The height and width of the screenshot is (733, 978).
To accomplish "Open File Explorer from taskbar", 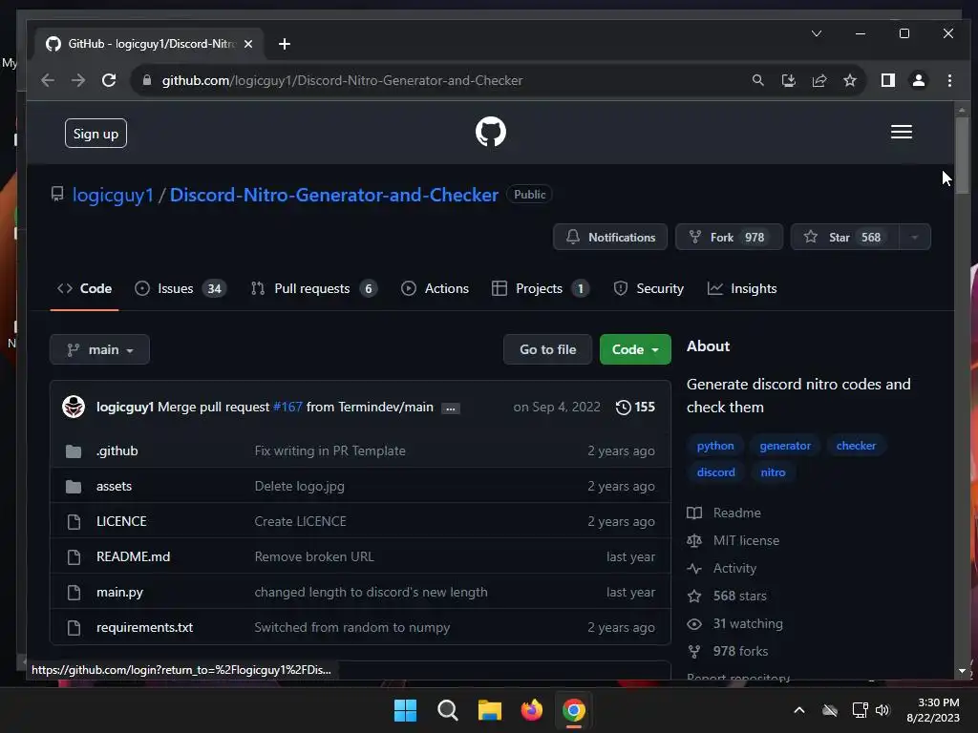I will pyautogui.click(x=490, y=710).
